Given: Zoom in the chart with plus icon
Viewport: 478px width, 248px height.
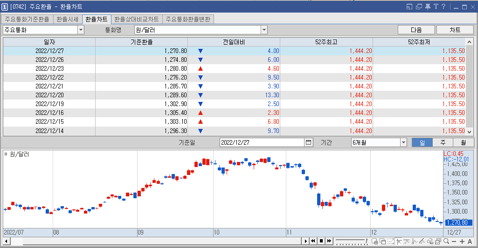Looking at the screenshot, I should tap(462, 241).
